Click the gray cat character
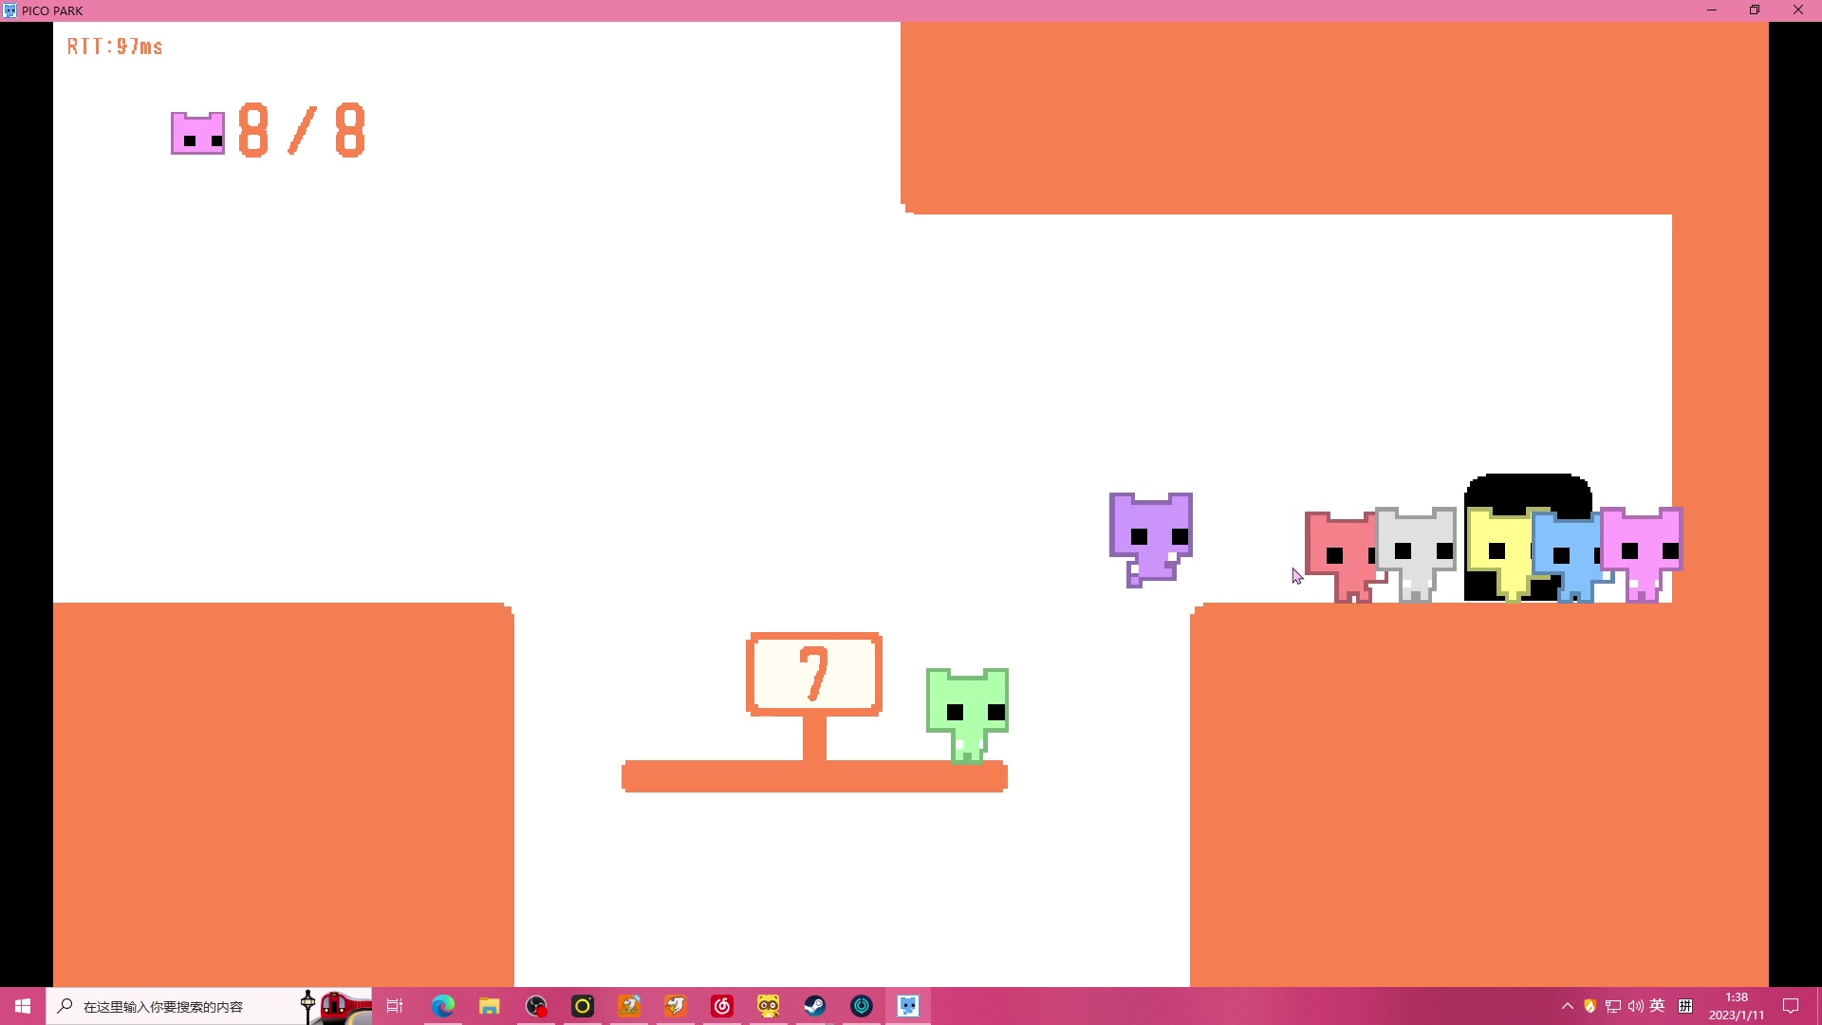 coord(1416,554)
